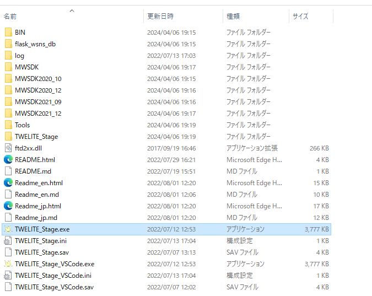Click Edge icon of Readme_en.html
This screenshot has height=296, width=372.
point(8,183)
